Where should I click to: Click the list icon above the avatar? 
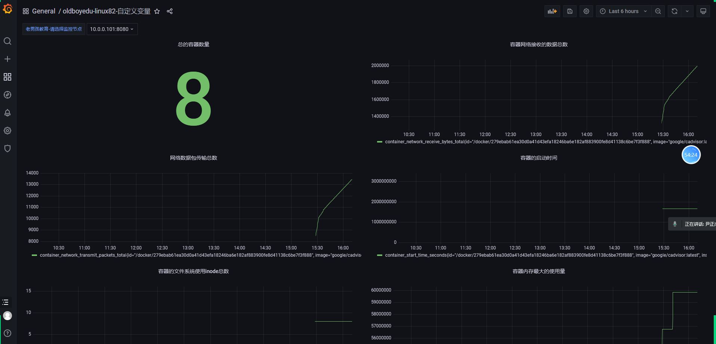click(5, 302)
